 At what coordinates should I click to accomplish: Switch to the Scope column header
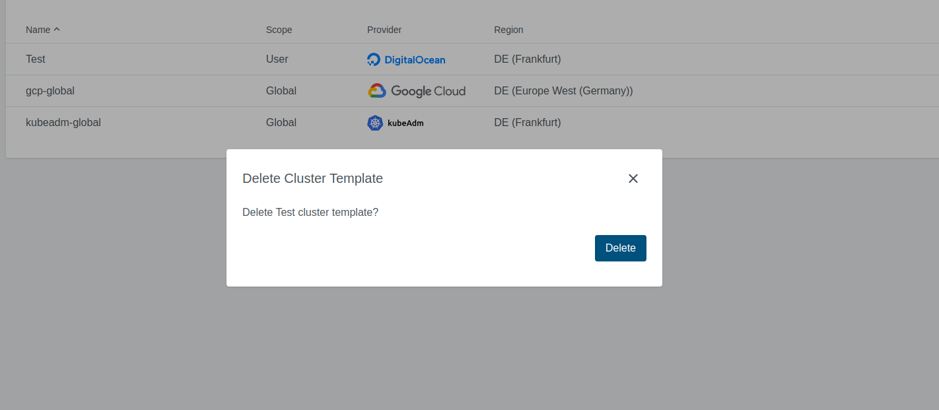tap(279, 30)
